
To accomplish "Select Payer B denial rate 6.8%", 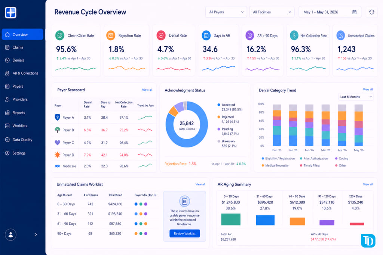I will (87, 130).
